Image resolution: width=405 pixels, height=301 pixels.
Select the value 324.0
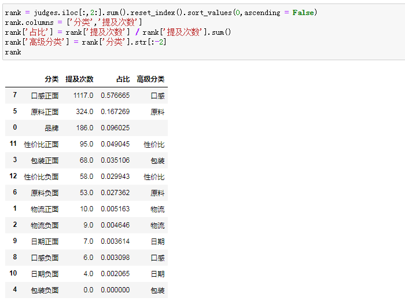tap(84, 112)
